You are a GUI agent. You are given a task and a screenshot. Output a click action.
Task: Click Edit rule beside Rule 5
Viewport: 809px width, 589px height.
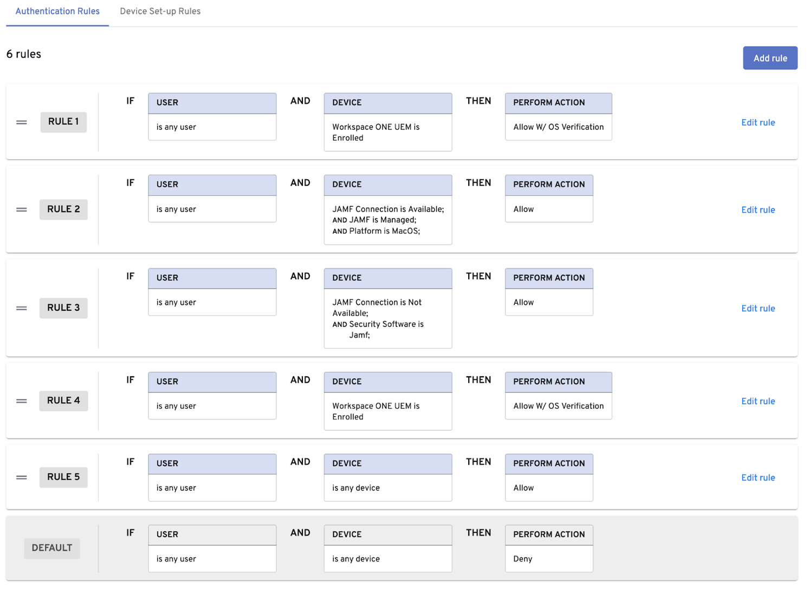tap(758, 478)
